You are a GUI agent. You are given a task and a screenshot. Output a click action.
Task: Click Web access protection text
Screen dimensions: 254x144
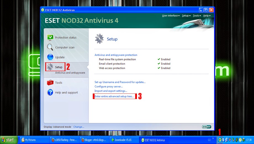112,68
